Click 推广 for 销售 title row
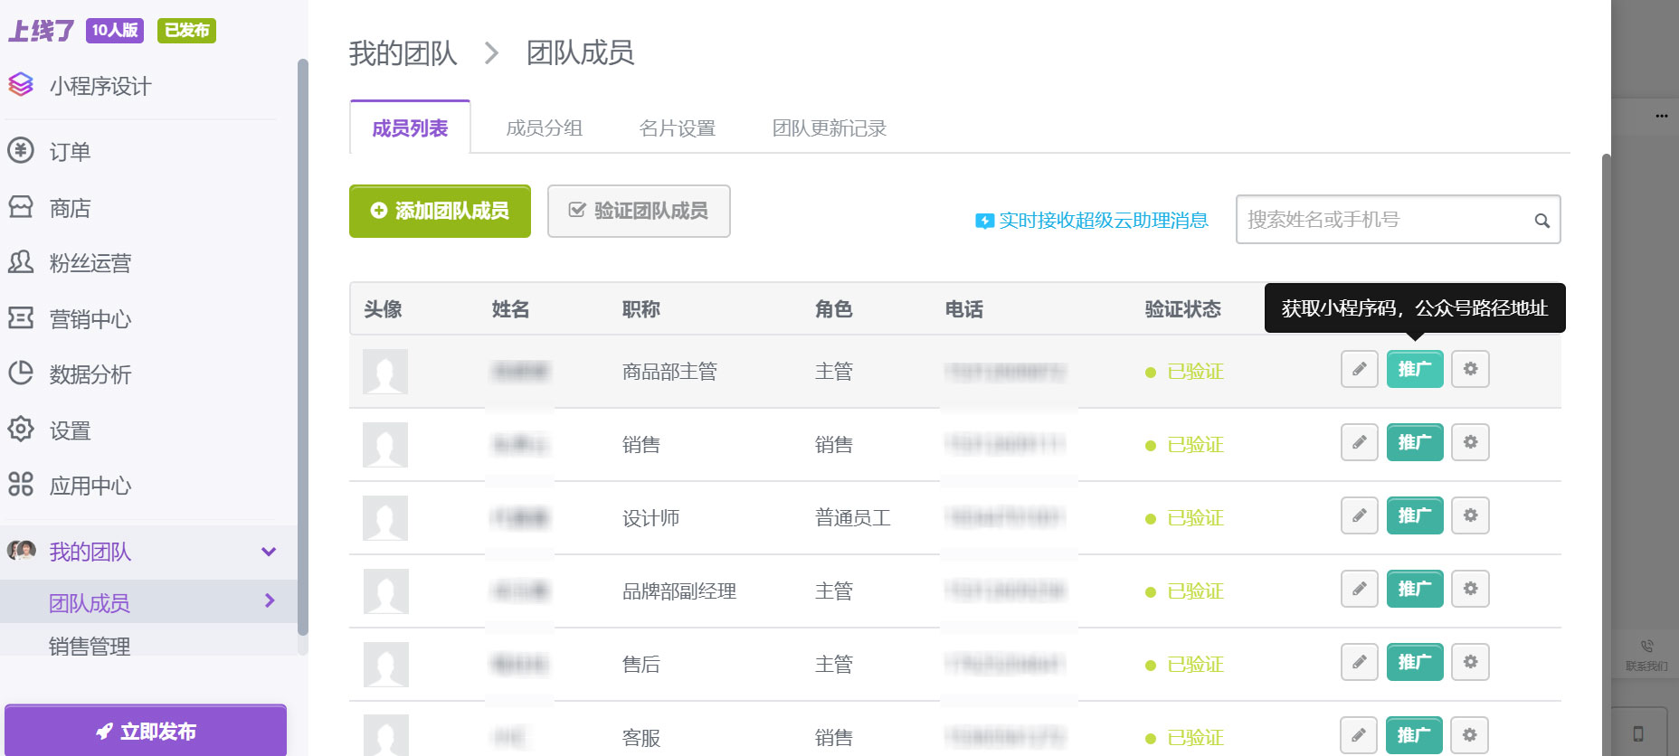The width and height of the screenshot is (1679, 756). pos(1415,442)
